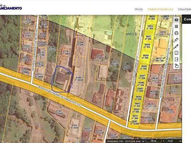This screenshot has width=191, height=143.
Task: Select the ruler measurement tool
Action: pyautogui.click(x=176, y=40)
